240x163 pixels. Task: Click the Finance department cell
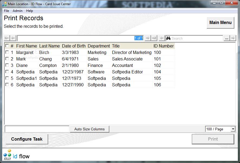[x=99, y=65]
